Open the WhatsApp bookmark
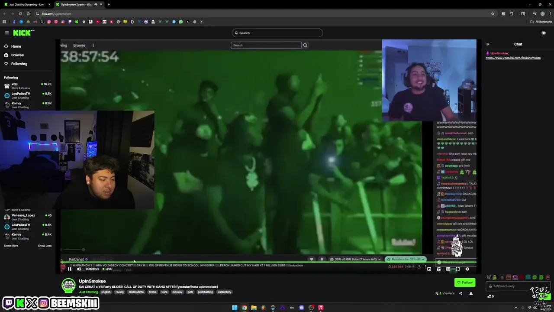Image resolution: width=554 pixels, height=312 pixels. (x=181, y=22)
